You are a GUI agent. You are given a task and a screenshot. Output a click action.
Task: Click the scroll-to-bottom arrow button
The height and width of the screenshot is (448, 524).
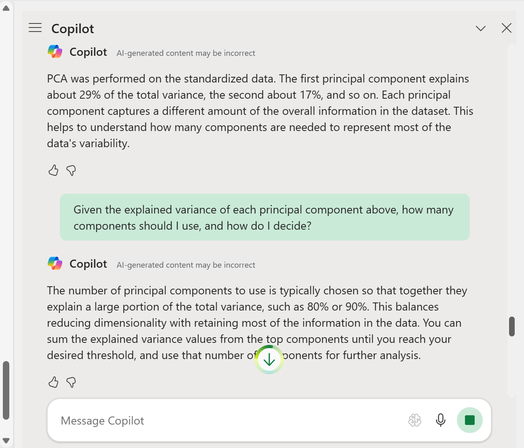tap(269, 359)
